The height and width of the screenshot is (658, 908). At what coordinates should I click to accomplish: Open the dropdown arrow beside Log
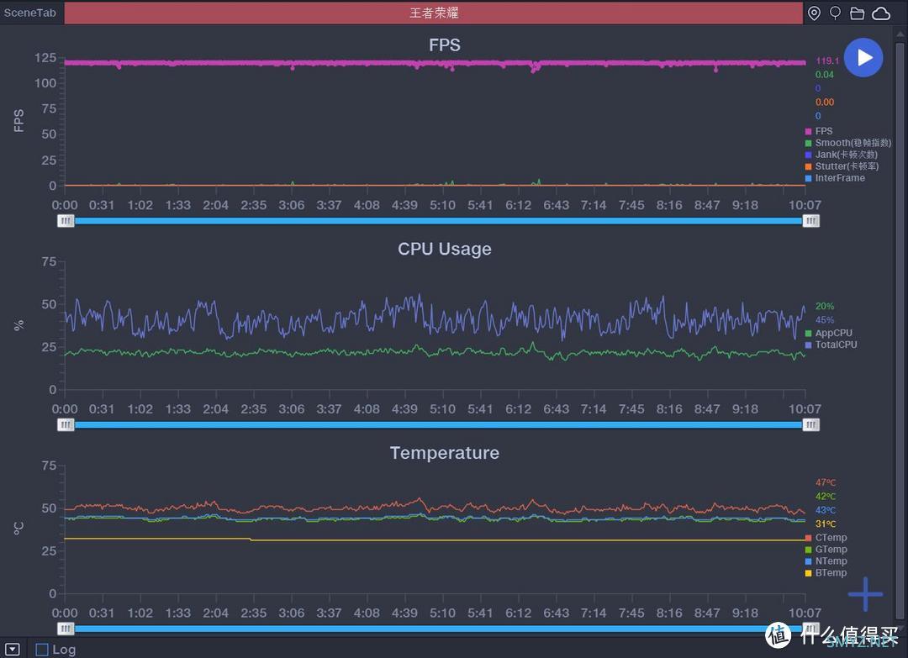12,650
